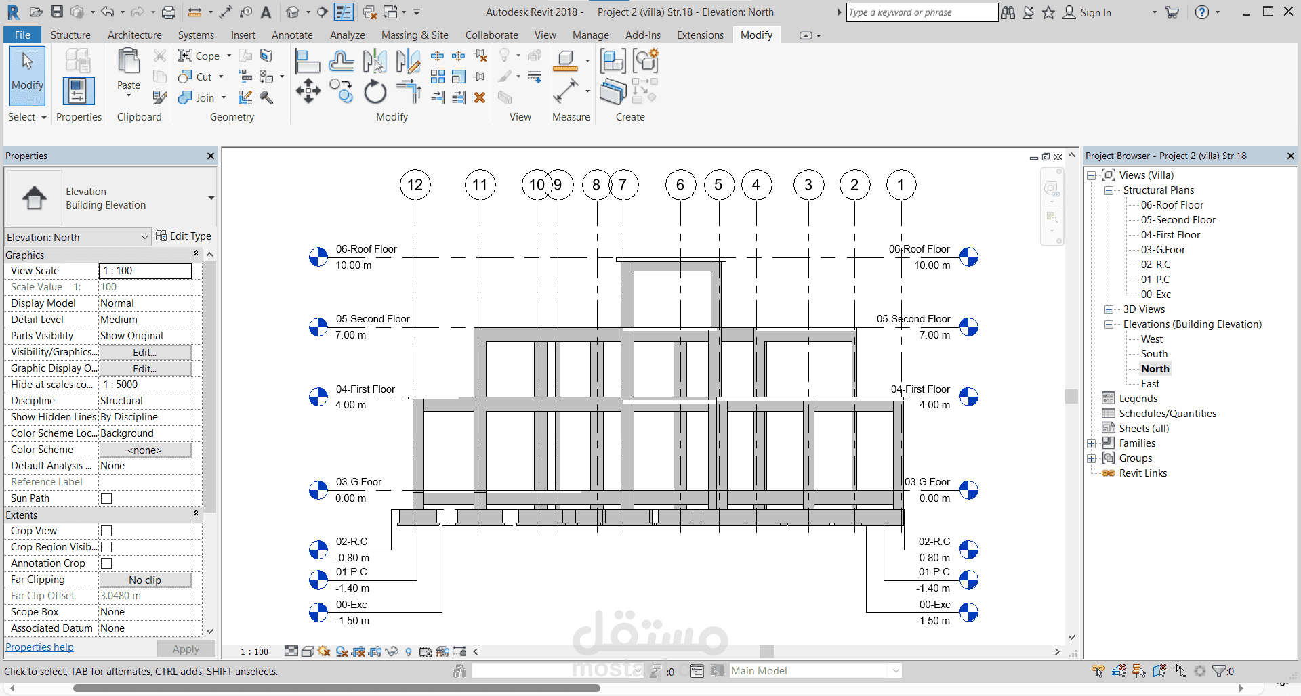This screenshot has width=1301, height=696.
Task: Click the Properties palette icon
Action: click(x=79, y=91)
